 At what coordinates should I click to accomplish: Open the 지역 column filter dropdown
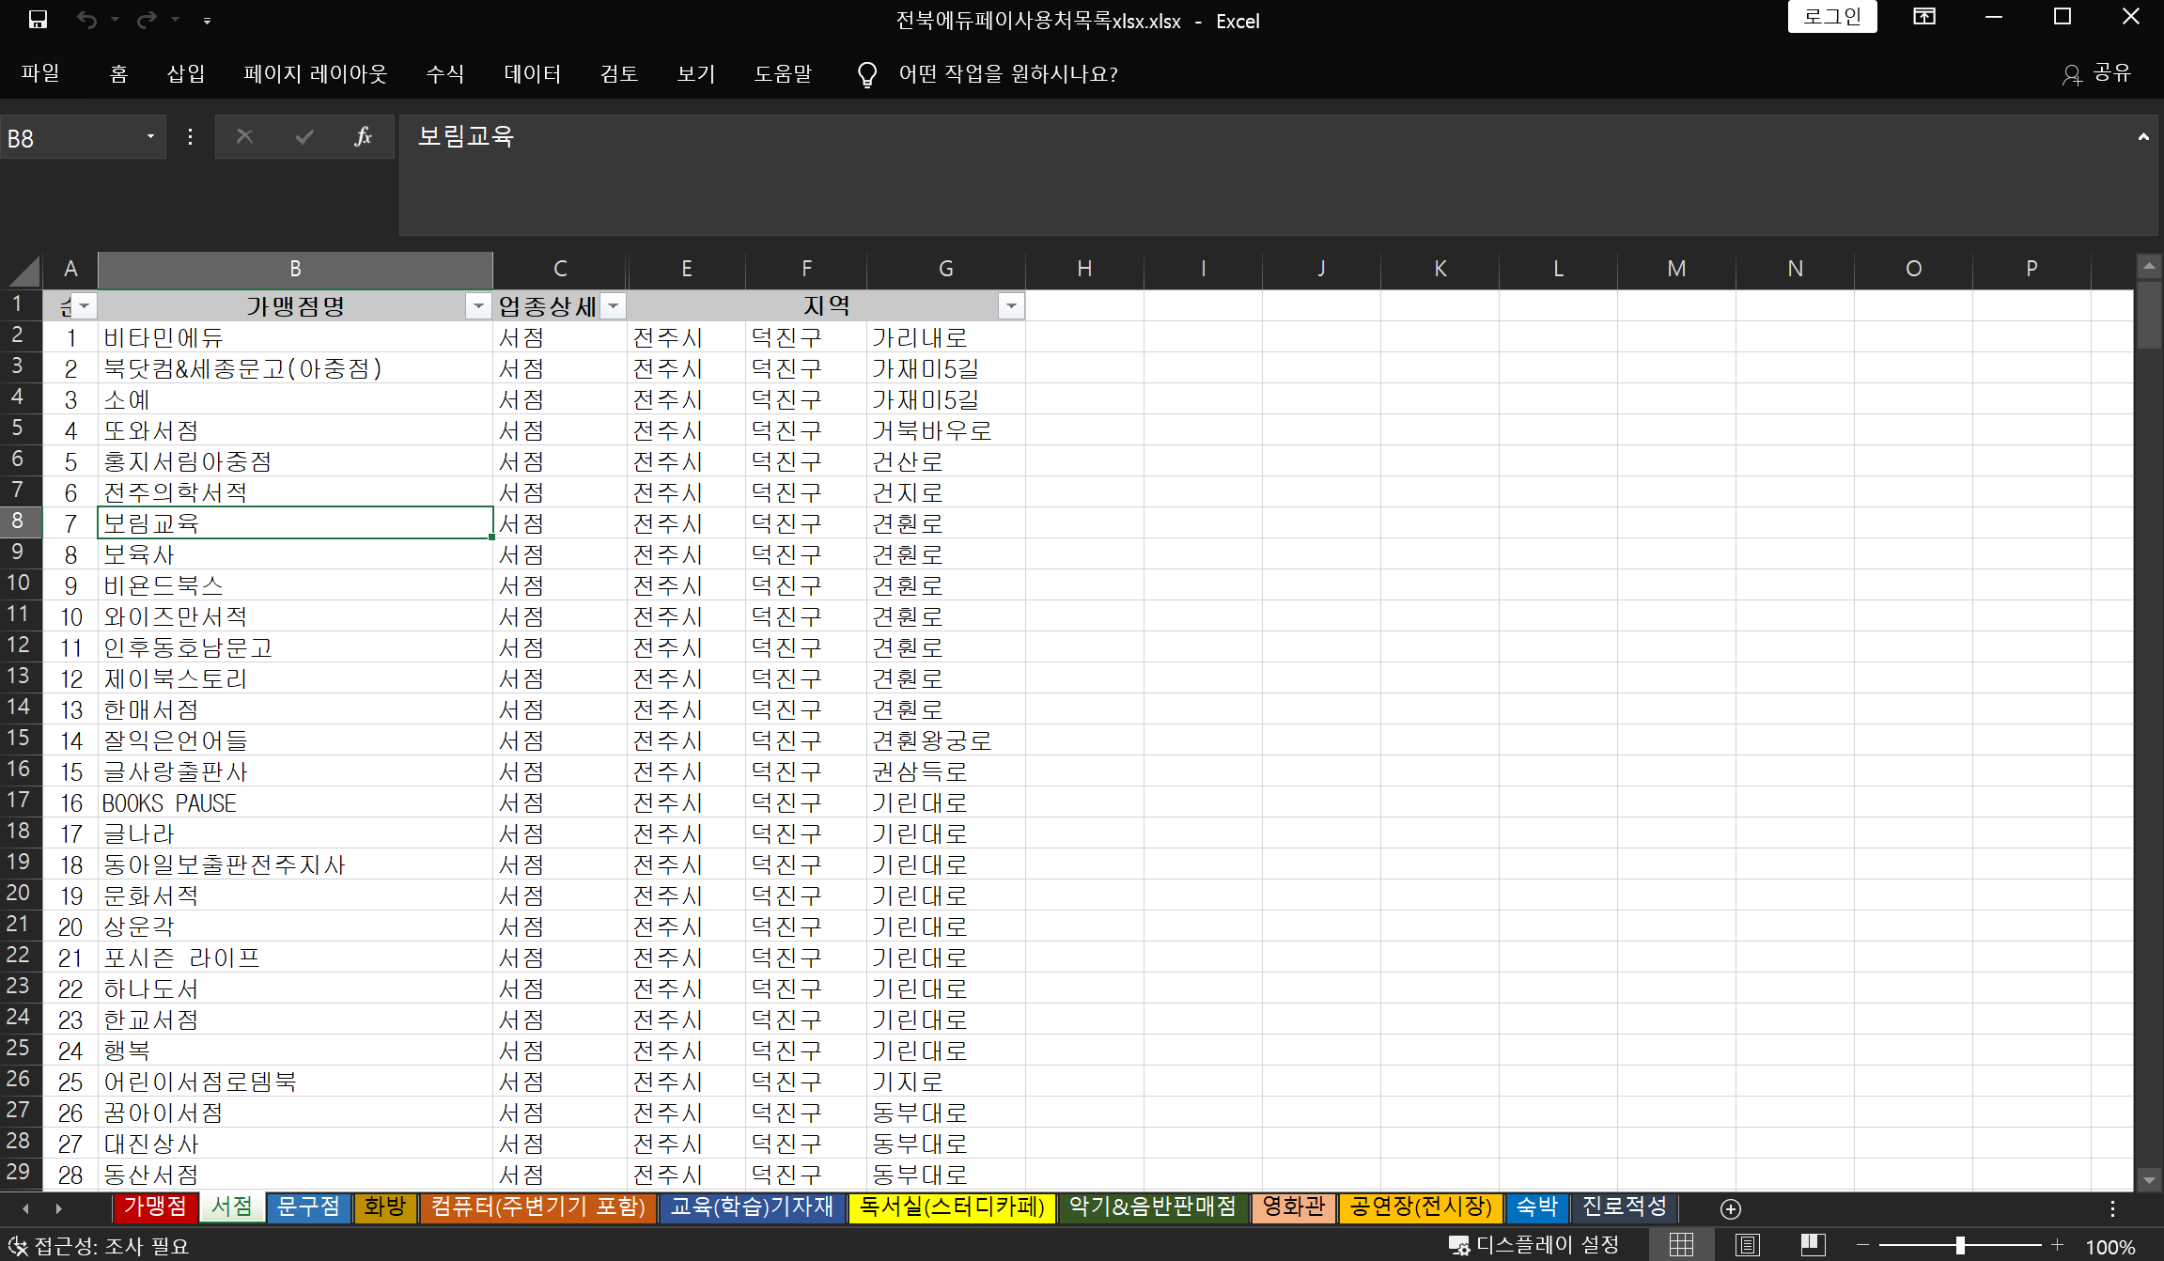click(x=1011, y=306)
